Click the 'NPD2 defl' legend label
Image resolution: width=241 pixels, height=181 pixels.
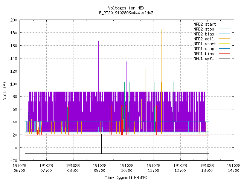(x=204, y=39)
